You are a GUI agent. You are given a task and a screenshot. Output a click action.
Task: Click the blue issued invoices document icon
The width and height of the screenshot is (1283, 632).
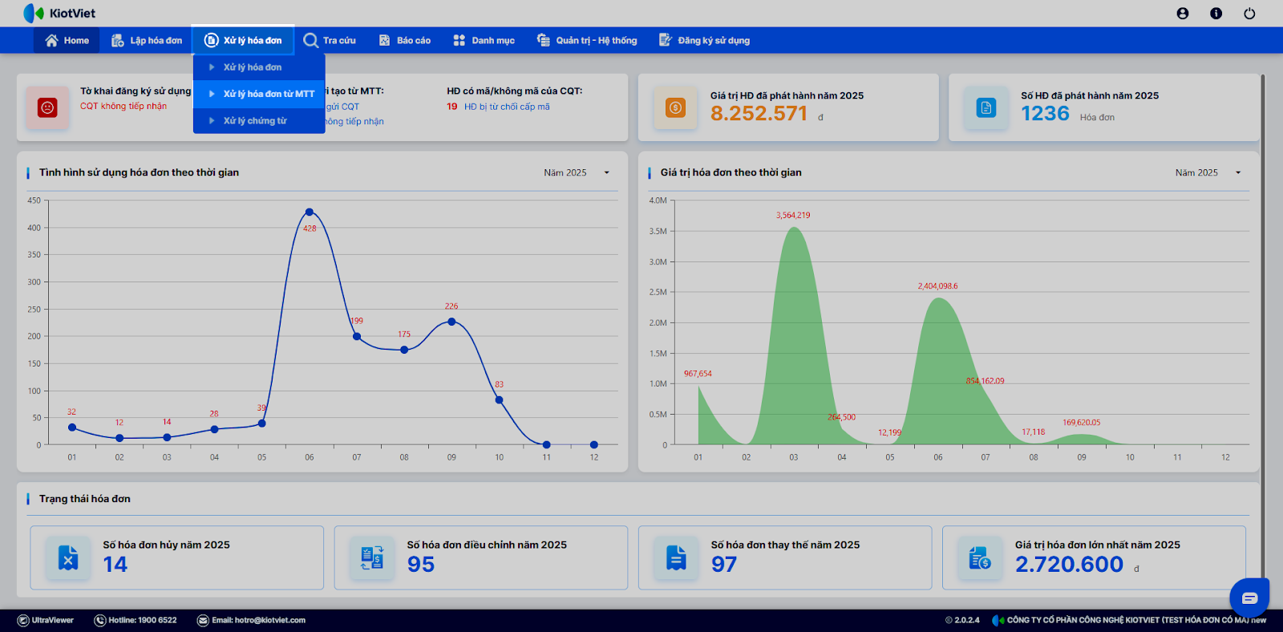pos(986,107)
